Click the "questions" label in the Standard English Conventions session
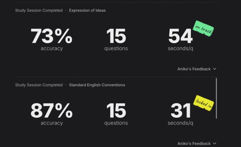Image resolution: width=241 pixels, height=147 pixels. click(x=116, y=123)
